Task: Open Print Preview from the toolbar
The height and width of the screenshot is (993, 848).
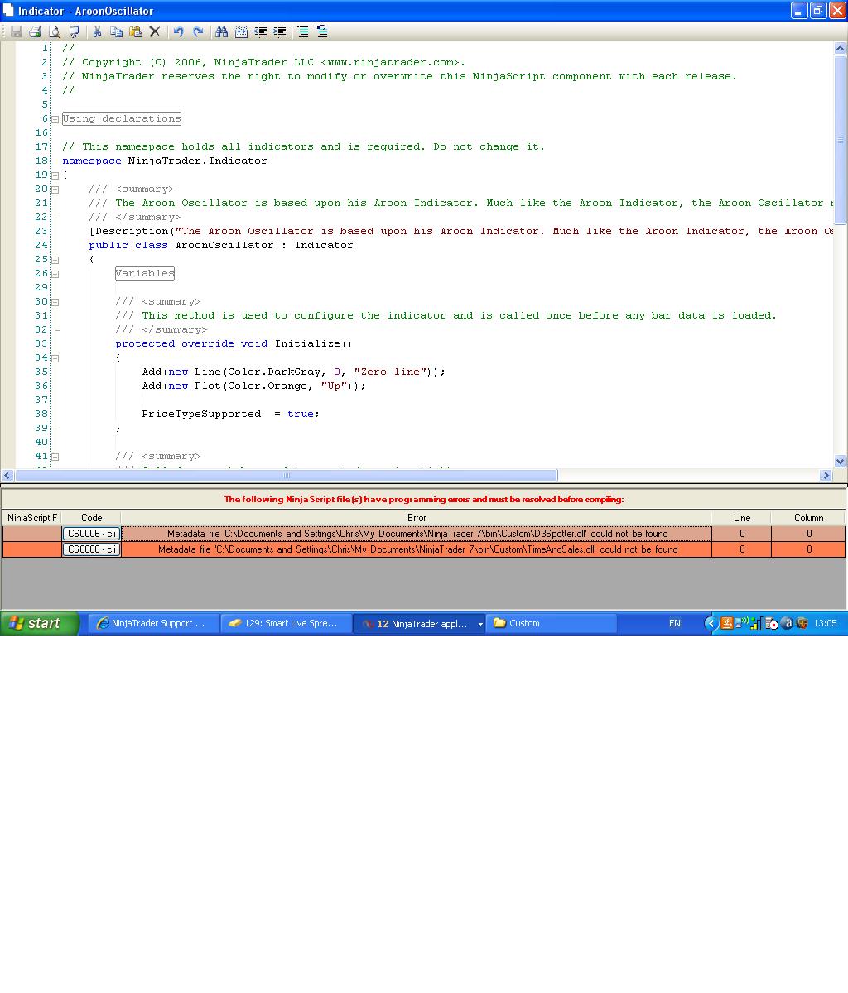Action: (x=55, y=31)
